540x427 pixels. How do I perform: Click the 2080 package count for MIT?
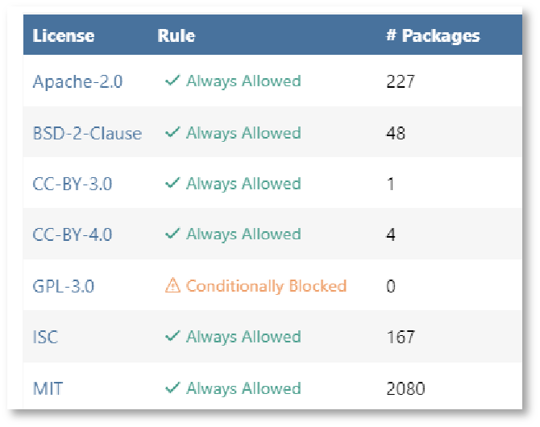pyautogui.click(x=405, y=388)
